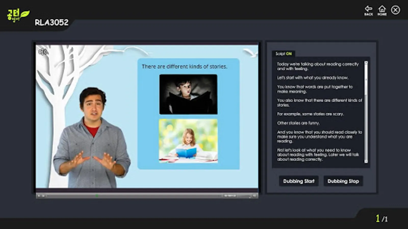Click the scary story boy thumbnail
Viewport: 408px width, 229px height.
coord(188,94)
